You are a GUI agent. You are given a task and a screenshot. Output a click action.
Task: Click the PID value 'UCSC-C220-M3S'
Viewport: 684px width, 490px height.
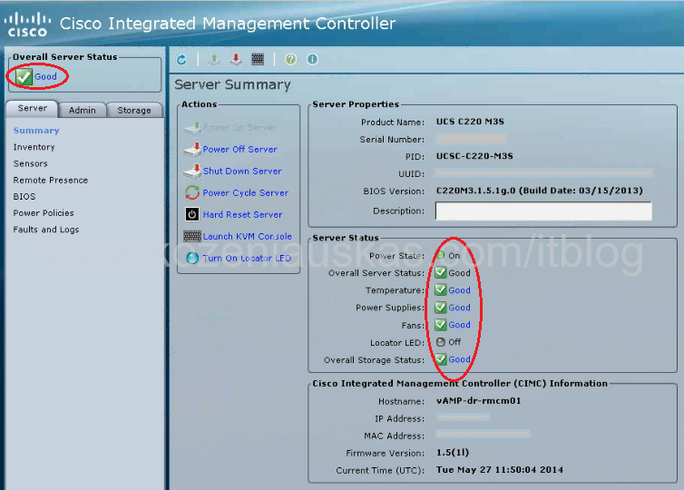[x=474, y=156]
